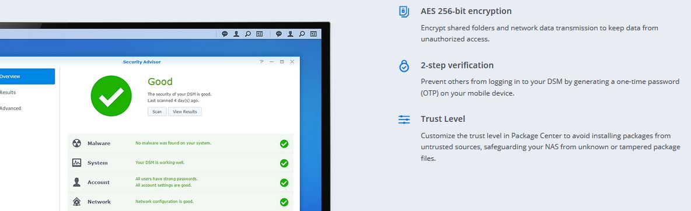Select the Network row label
This screenshot has height=211, width=691.
pyautogui.click(x=99, y=202)
